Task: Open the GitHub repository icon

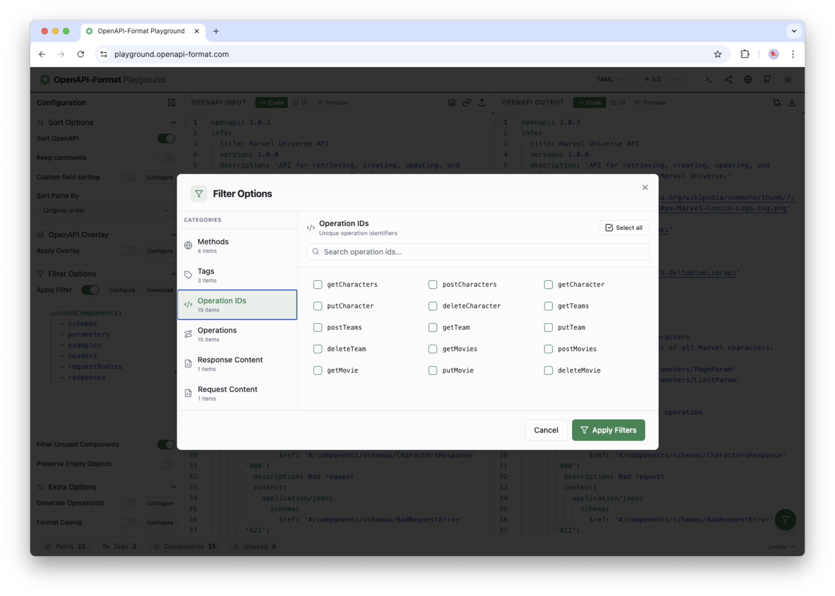Action: [767, 79]
